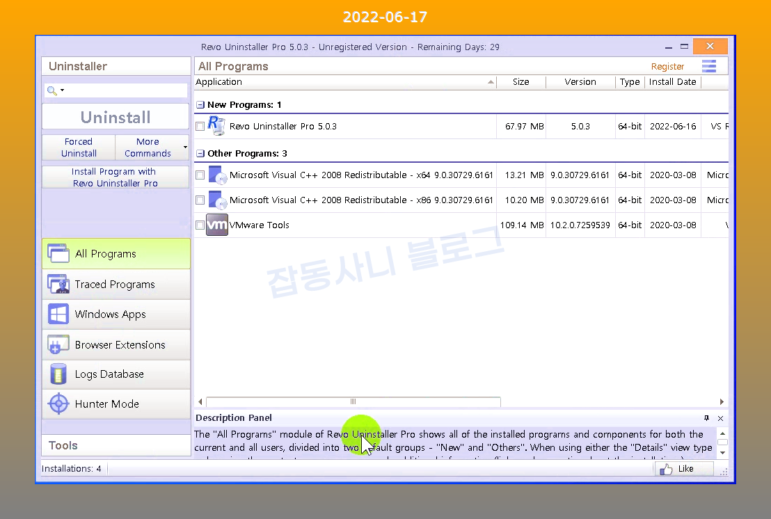Image resolution: width=771 pixels, height=519 pixels.
Task: Select Microsoft Visual C++ 2008 x64 row name
Action: point(361,175)
